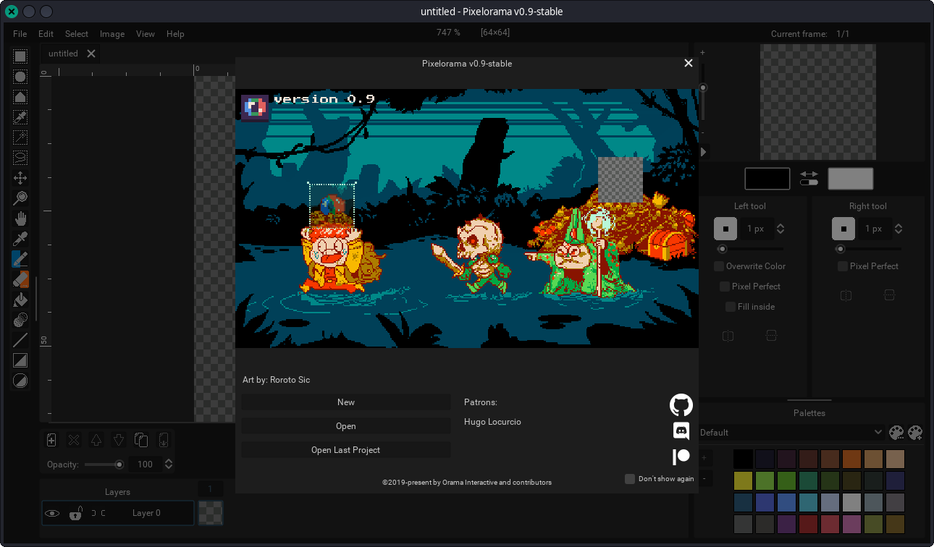Select the Pencil tool
Image resolution: width=934 pixels, height=547 pixels.
coord(20,259)
